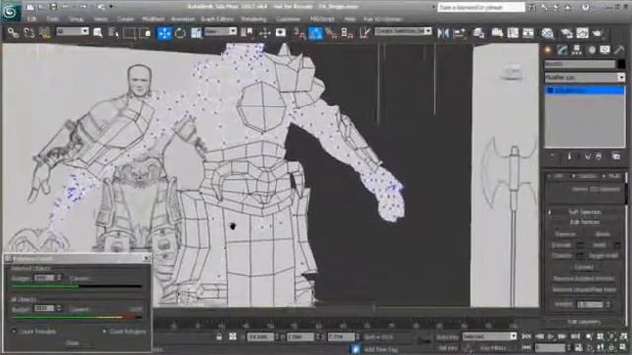This screenshot has width=632, height=355.
Task: Click the Selected Objects polygon budget bar
Action: point(77,286)
